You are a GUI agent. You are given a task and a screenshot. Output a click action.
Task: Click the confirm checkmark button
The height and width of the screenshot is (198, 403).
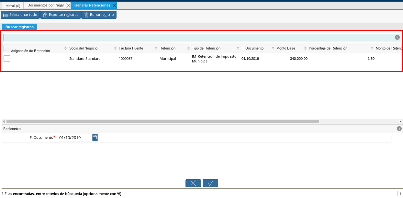tap(210, 183)
